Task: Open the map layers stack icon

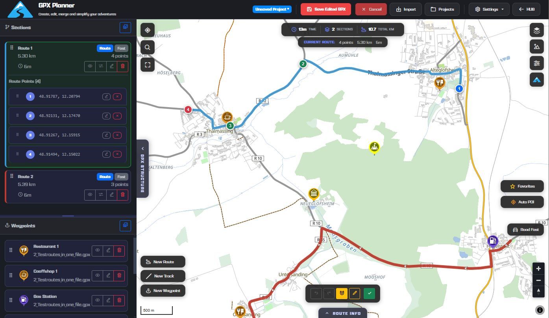Action: [x=536, y=30]
